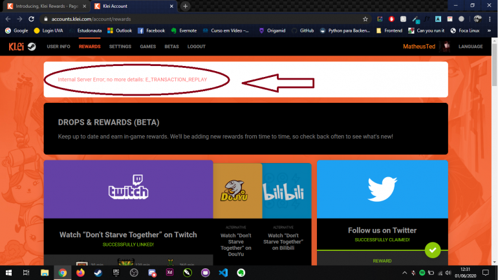
Task: Open the Language selector in the header
Action: [x=470, y=47]
